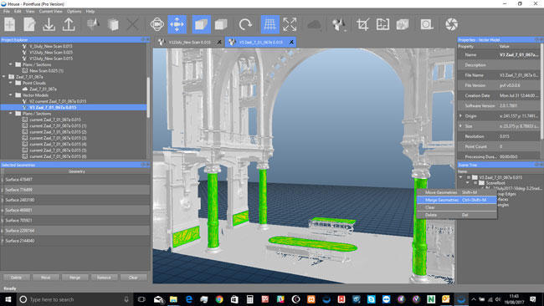
Task: Click the rotate view circular arrow icon
Action: [245, 24]
